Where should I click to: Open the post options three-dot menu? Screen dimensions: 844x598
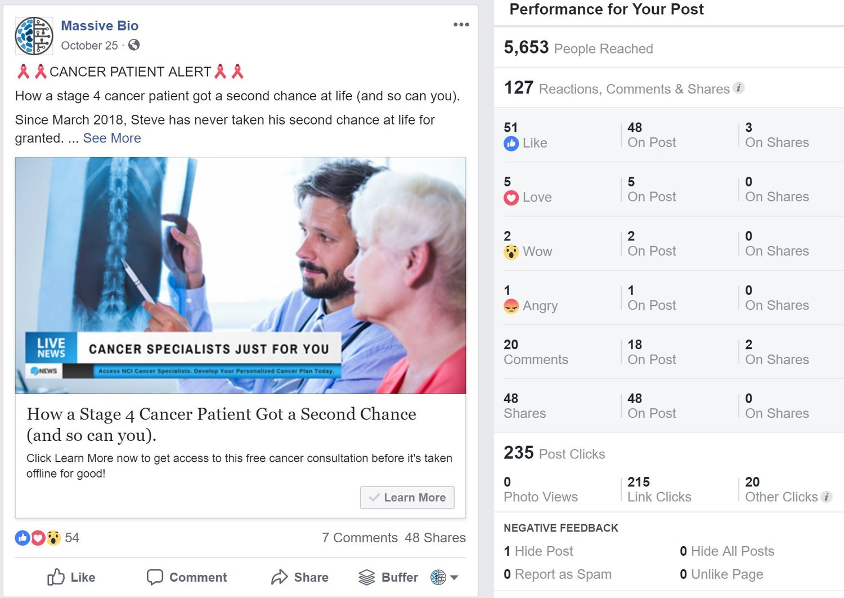click(461, 24)
